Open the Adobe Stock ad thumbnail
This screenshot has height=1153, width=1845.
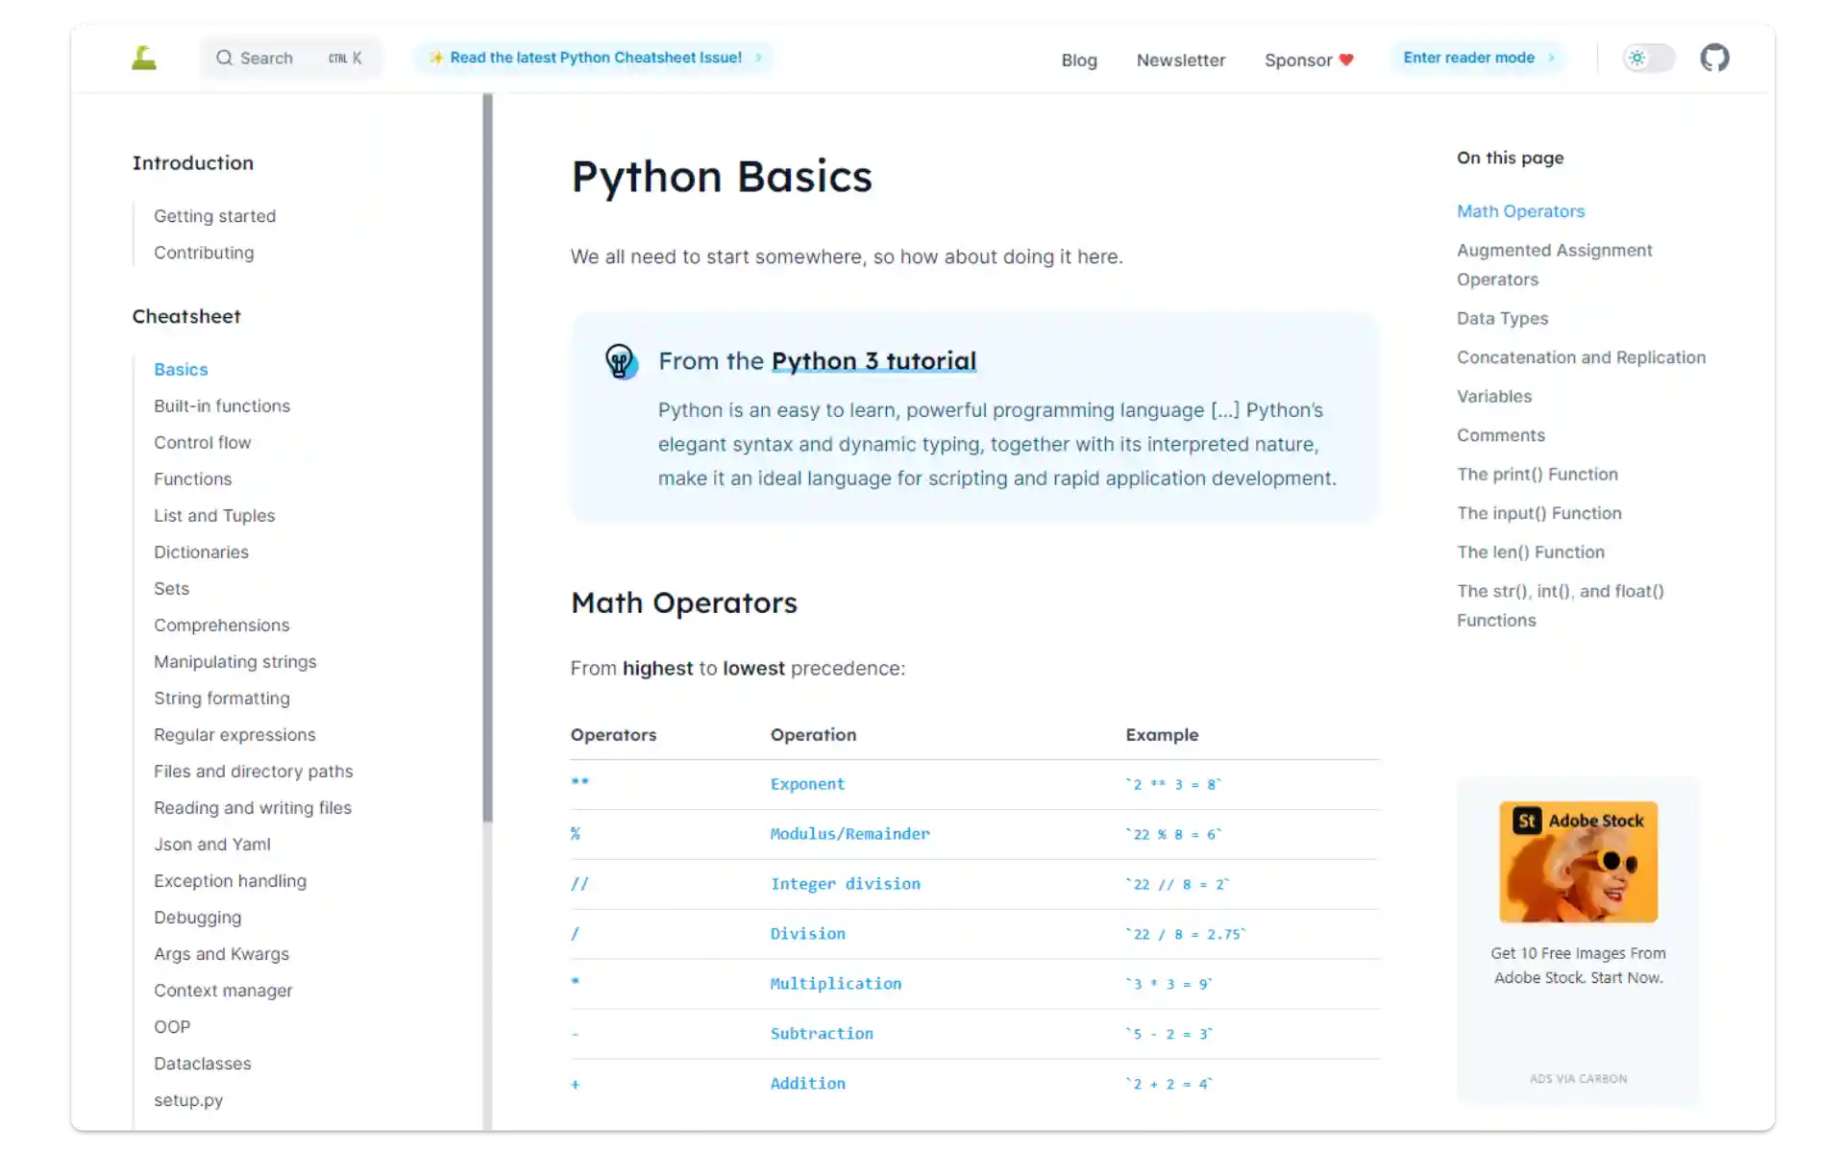coord(1578,862)
